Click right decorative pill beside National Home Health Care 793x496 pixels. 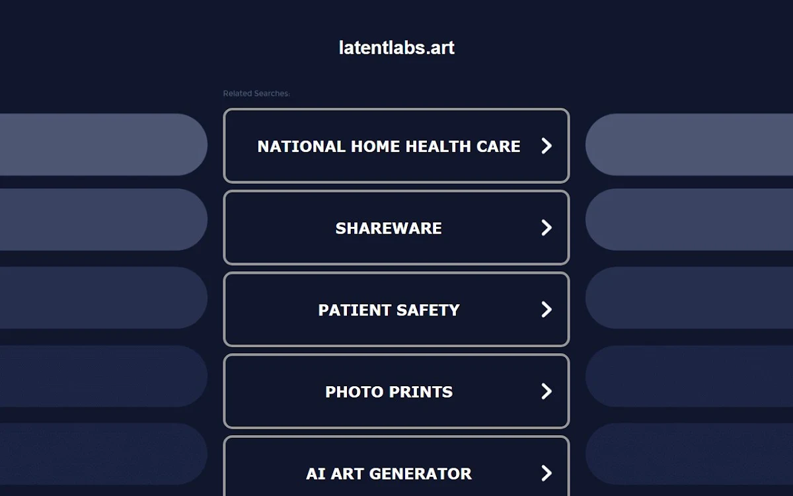coord(689,145)
